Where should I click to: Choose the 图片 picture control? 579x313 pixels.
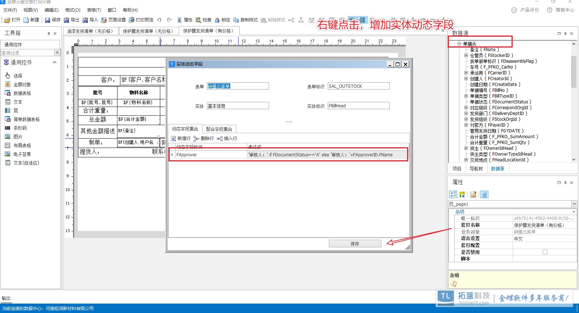(x=17, y=137)
